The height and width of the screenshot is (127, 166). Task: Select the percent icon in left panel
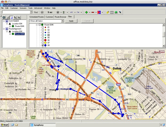19,17
